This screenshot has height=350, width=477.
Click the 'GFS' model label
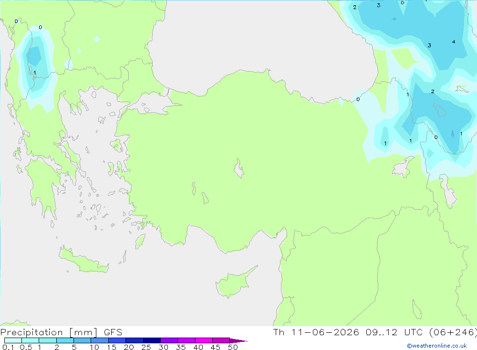pyautogui.click(x=113, y=332)
